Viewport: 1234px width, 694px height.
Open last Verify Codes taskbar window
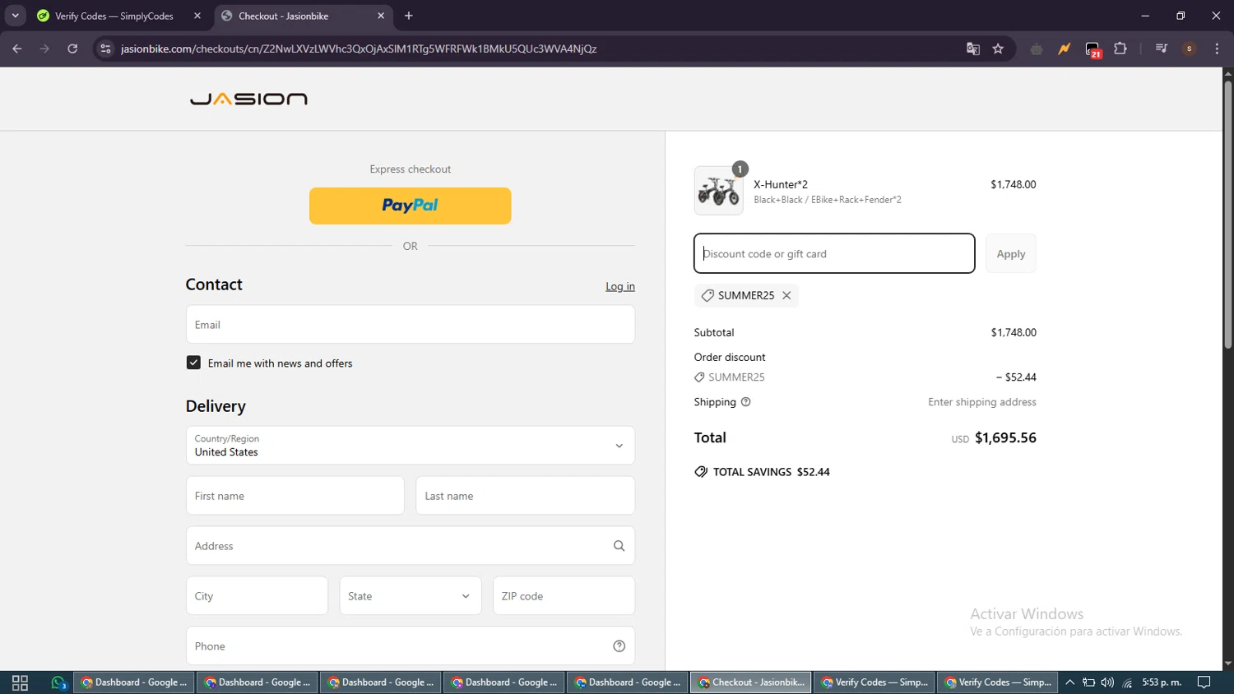(998, 682)
